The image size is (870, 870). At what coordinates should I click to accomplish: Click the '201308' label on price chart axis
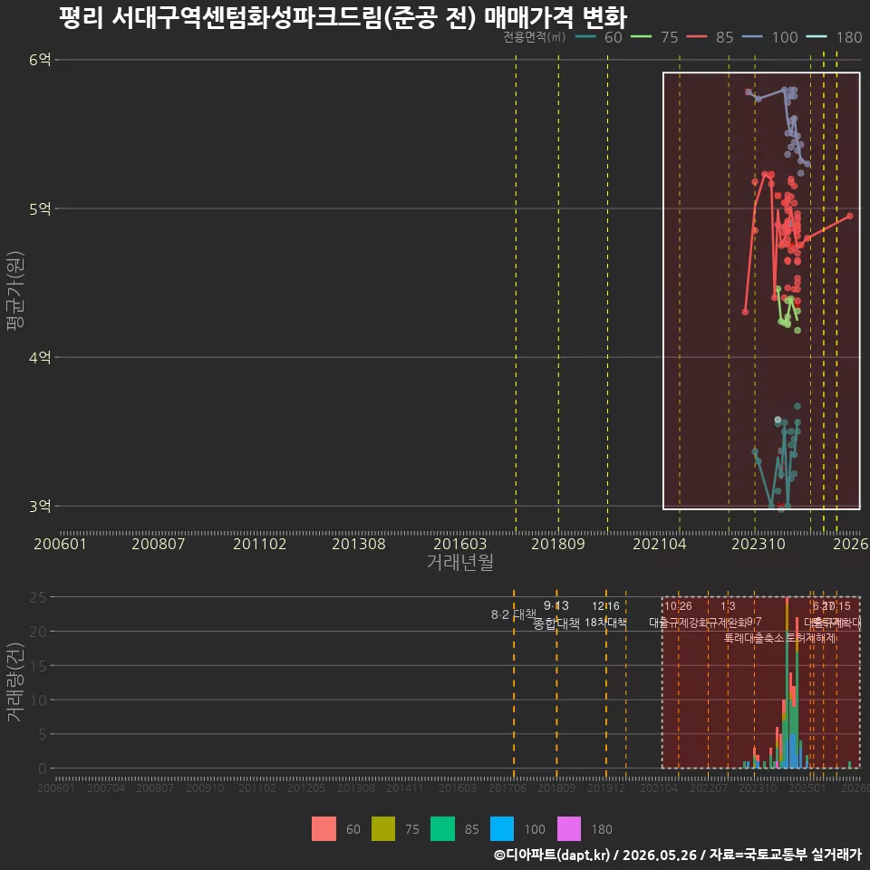coord(359,544)
